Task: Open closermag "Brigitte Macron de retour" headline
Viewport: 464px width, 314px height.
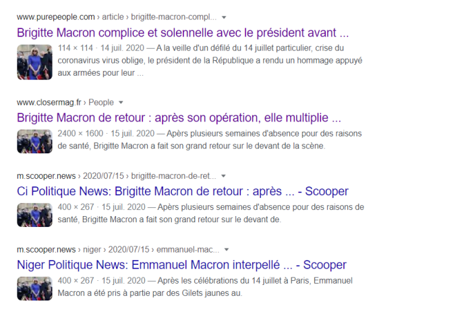Action: point(179,118)
